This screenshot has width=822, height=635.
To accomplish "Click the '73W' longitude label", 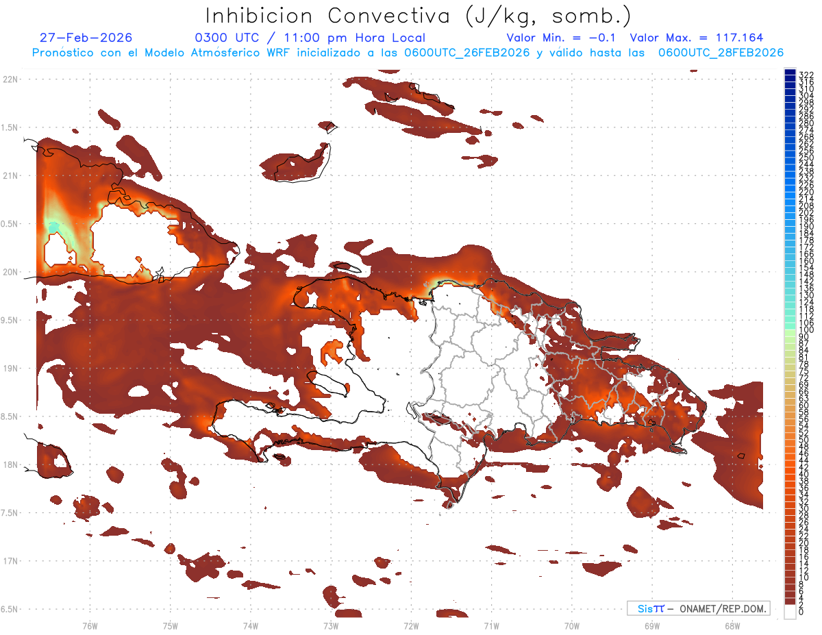I will (331, 626).
